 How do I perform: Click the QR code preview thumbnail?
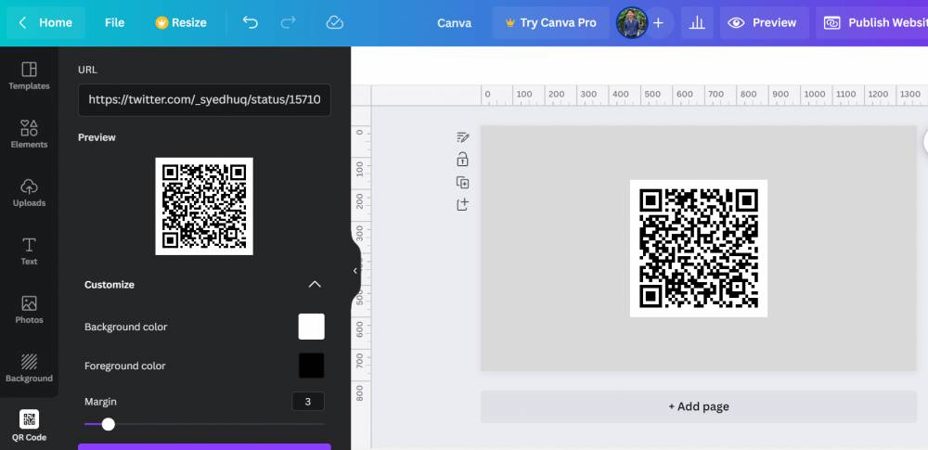204,206
